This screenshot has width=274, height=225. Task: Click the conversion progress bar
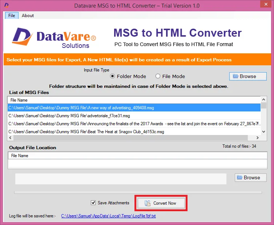tap(138, 192)
